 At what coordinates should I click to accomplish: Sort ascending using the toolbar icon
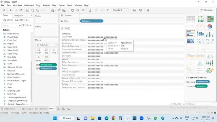(x=78, y=10)
